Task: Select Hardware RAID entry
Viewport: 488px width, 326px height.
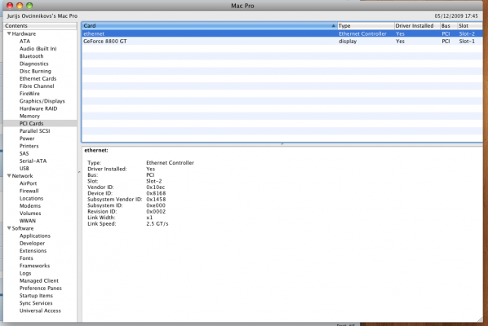Action: pos(38,108)
